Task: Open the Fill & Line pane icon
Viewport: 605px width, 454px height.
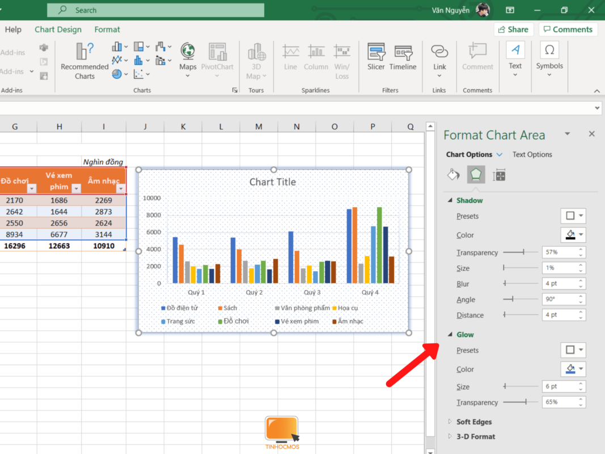Action: 453,175
